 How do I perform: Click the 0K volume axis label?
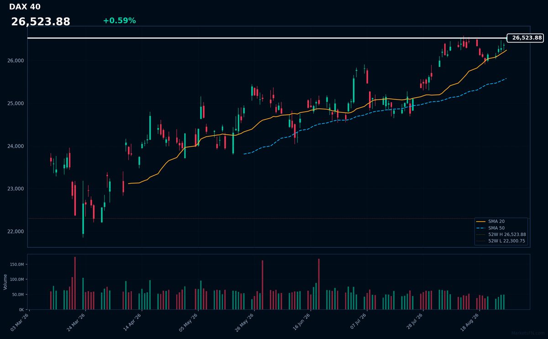21,310
